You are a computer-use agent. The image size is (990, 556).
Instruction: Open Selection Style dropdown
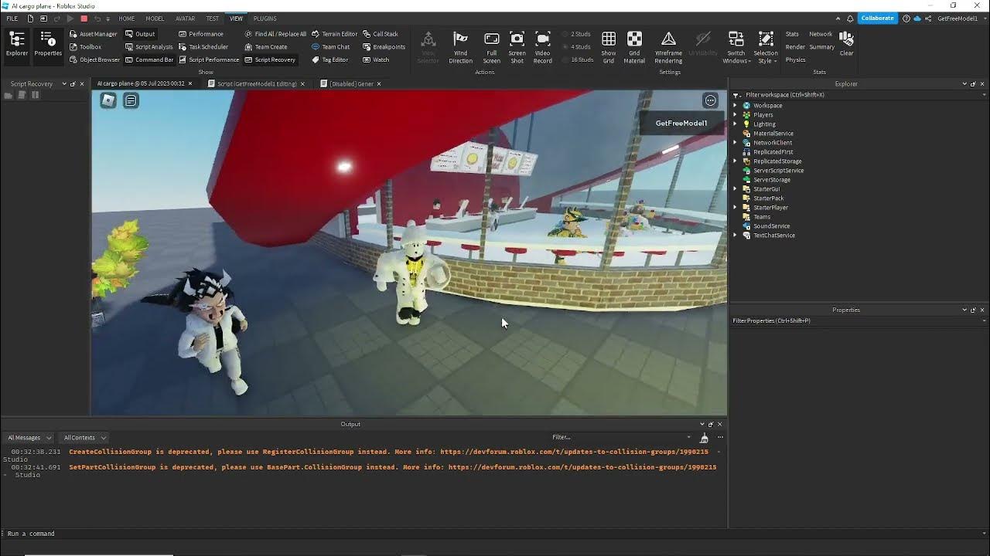tap(766, 48)
